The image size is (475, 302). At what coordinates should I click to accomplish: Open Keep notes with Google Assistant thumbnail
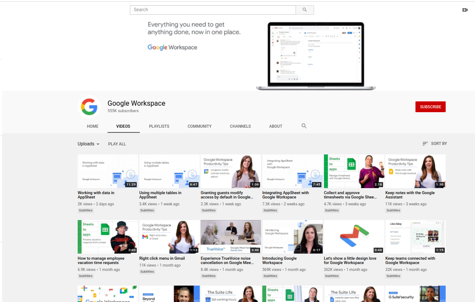tap(415, 171)
